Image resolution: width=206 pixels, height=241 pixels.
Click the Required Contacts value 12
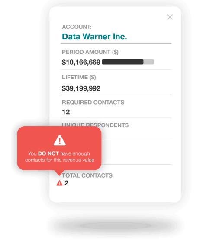pos(66,112)
